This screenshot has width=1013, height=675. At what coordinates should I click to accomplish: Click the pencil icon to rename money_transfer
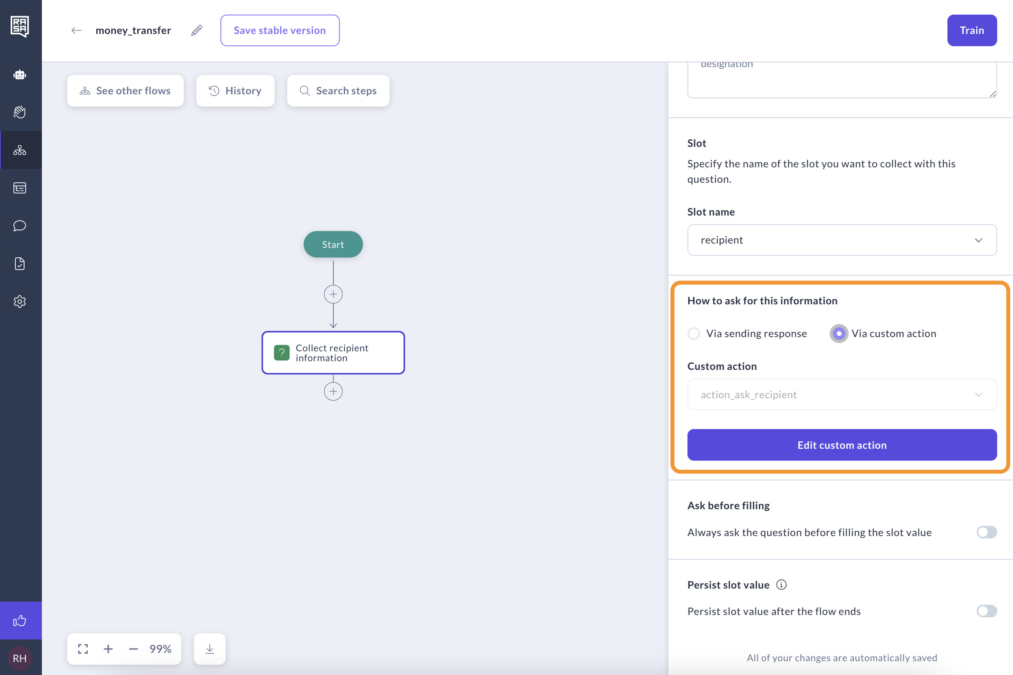[x=197, y=30]
